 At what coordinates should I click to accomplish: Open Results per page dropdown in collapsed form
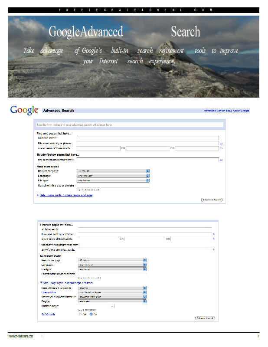click(113, 171)
